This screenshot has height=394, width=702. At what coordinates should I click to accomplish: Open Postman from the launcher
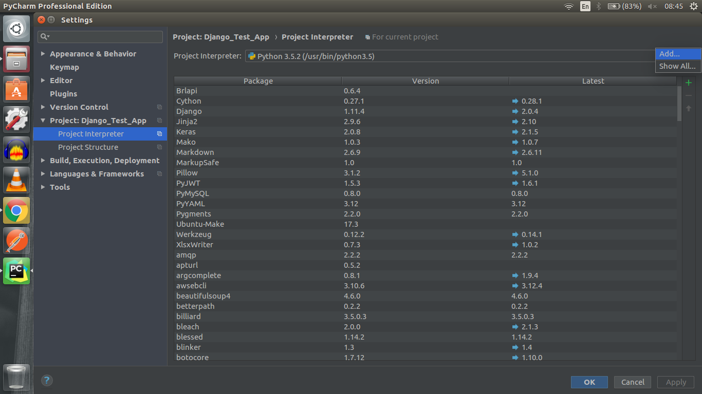click(16, 241)
